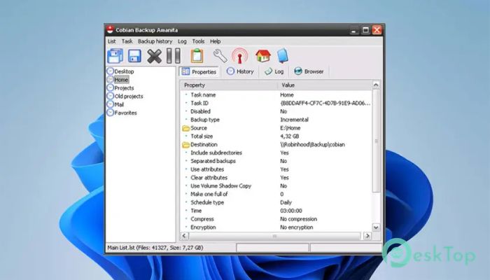Click the Backup type Incremental value

tap(295, 120)
